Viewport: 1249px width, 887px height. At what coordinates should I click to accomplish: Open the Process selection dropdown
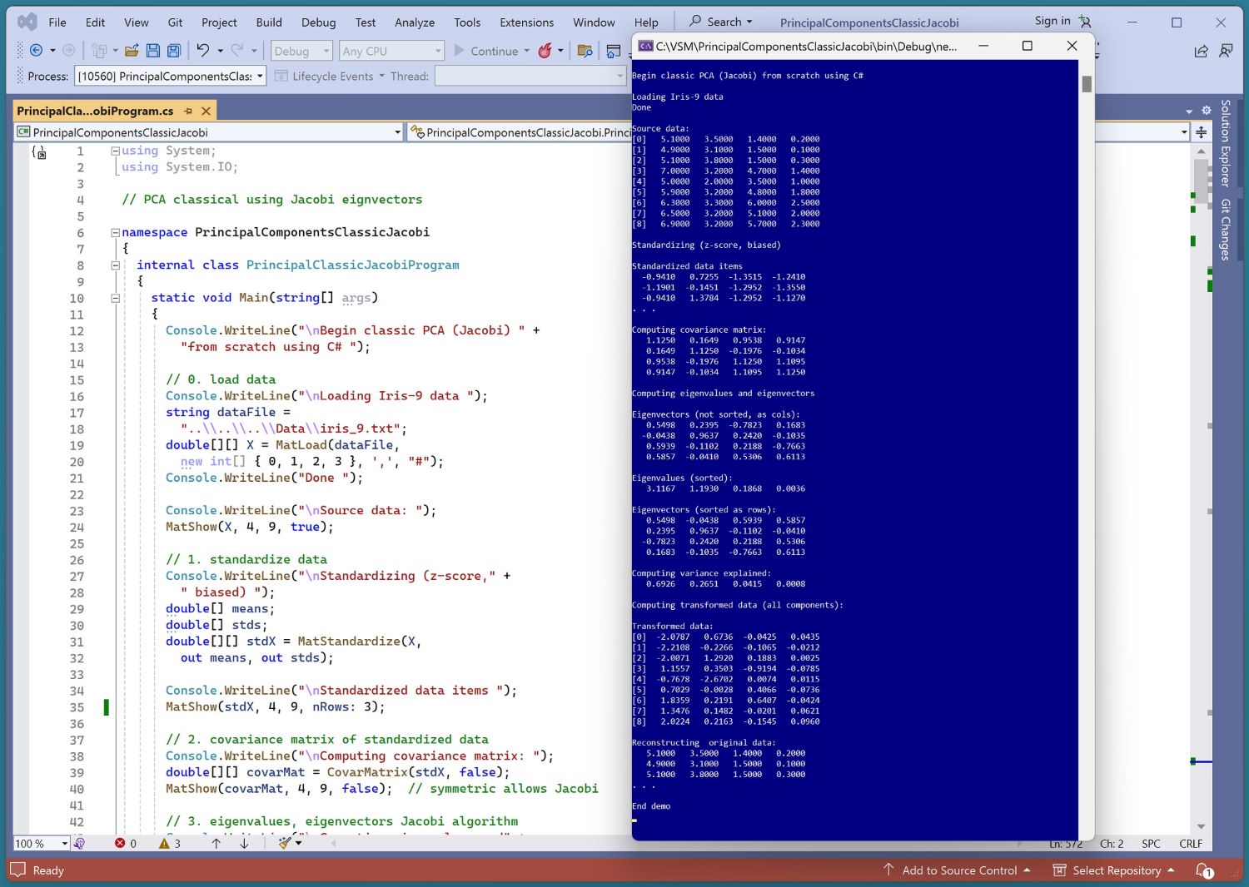pyautogui.click(x=260, y=77)
